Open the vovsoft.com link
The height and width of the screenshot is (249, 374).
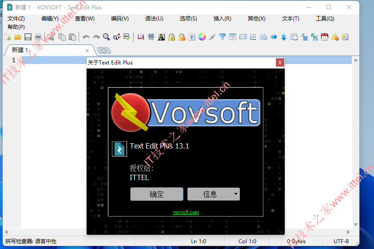coord(186,212)
